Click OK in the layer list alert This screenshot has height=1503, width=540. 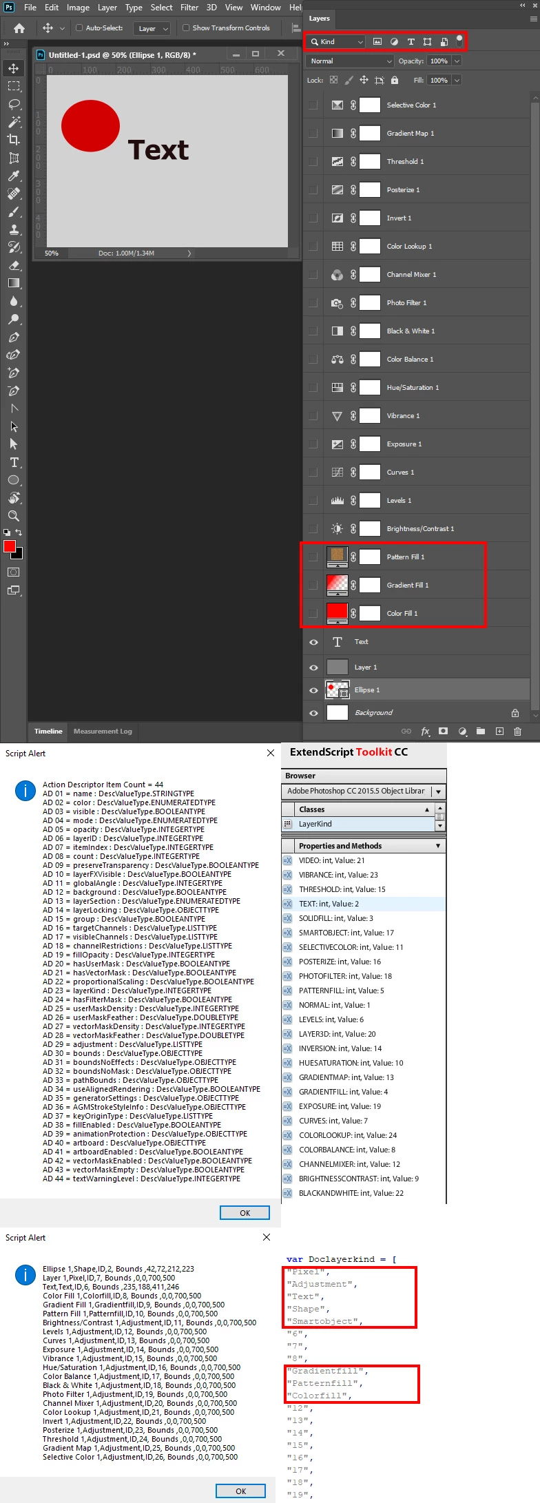click(240, 1491)
